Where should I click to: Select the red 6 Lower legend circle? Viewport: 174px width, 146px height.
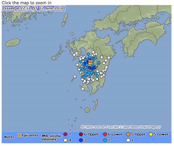click(x=105, y=134)
